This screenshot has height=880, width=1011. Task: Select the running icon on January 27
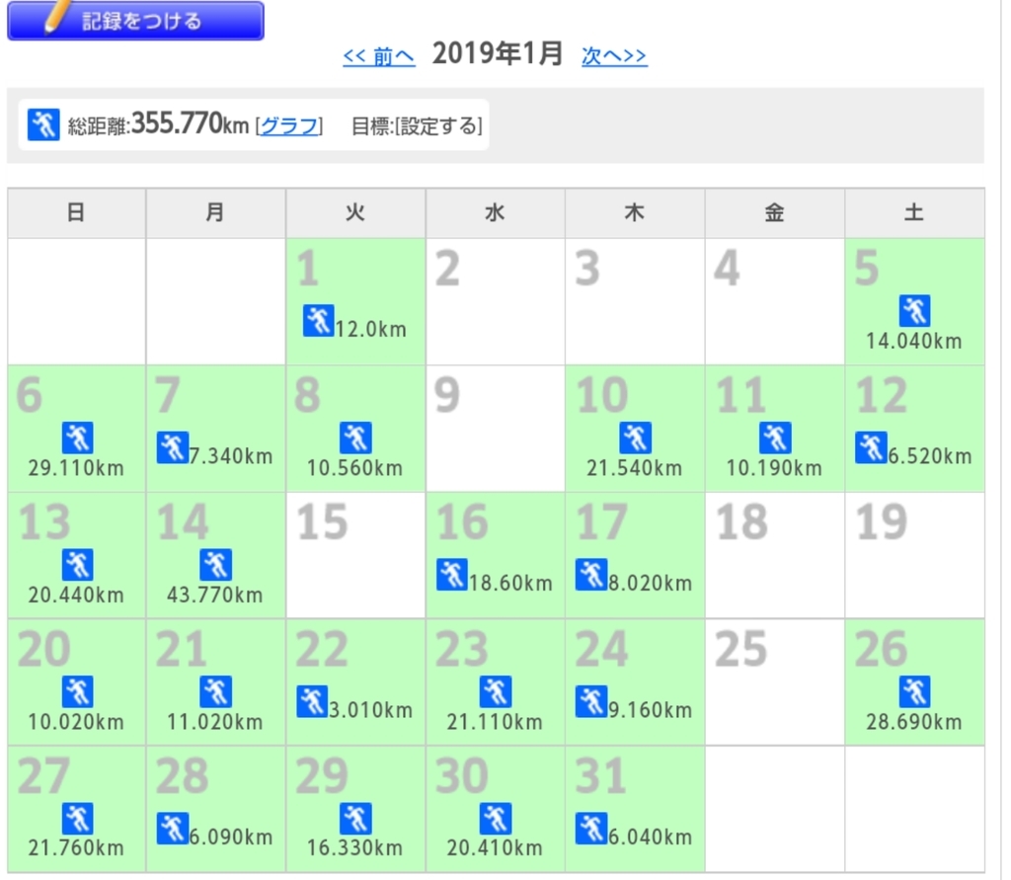click(77, 819)
